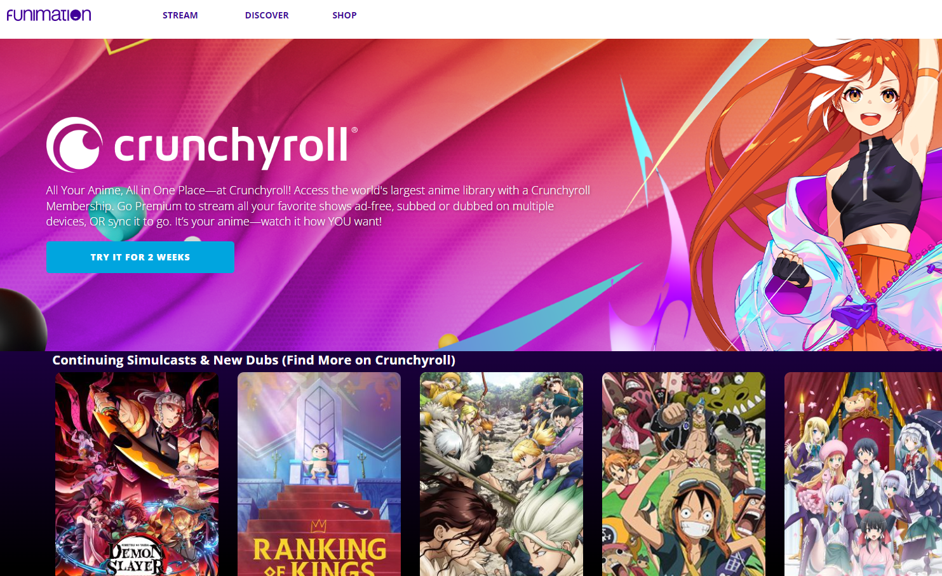Viewport: 942px width, 576px height.
Task: Click the Try It For 2 Weeks button
Action: pos(140,257)
